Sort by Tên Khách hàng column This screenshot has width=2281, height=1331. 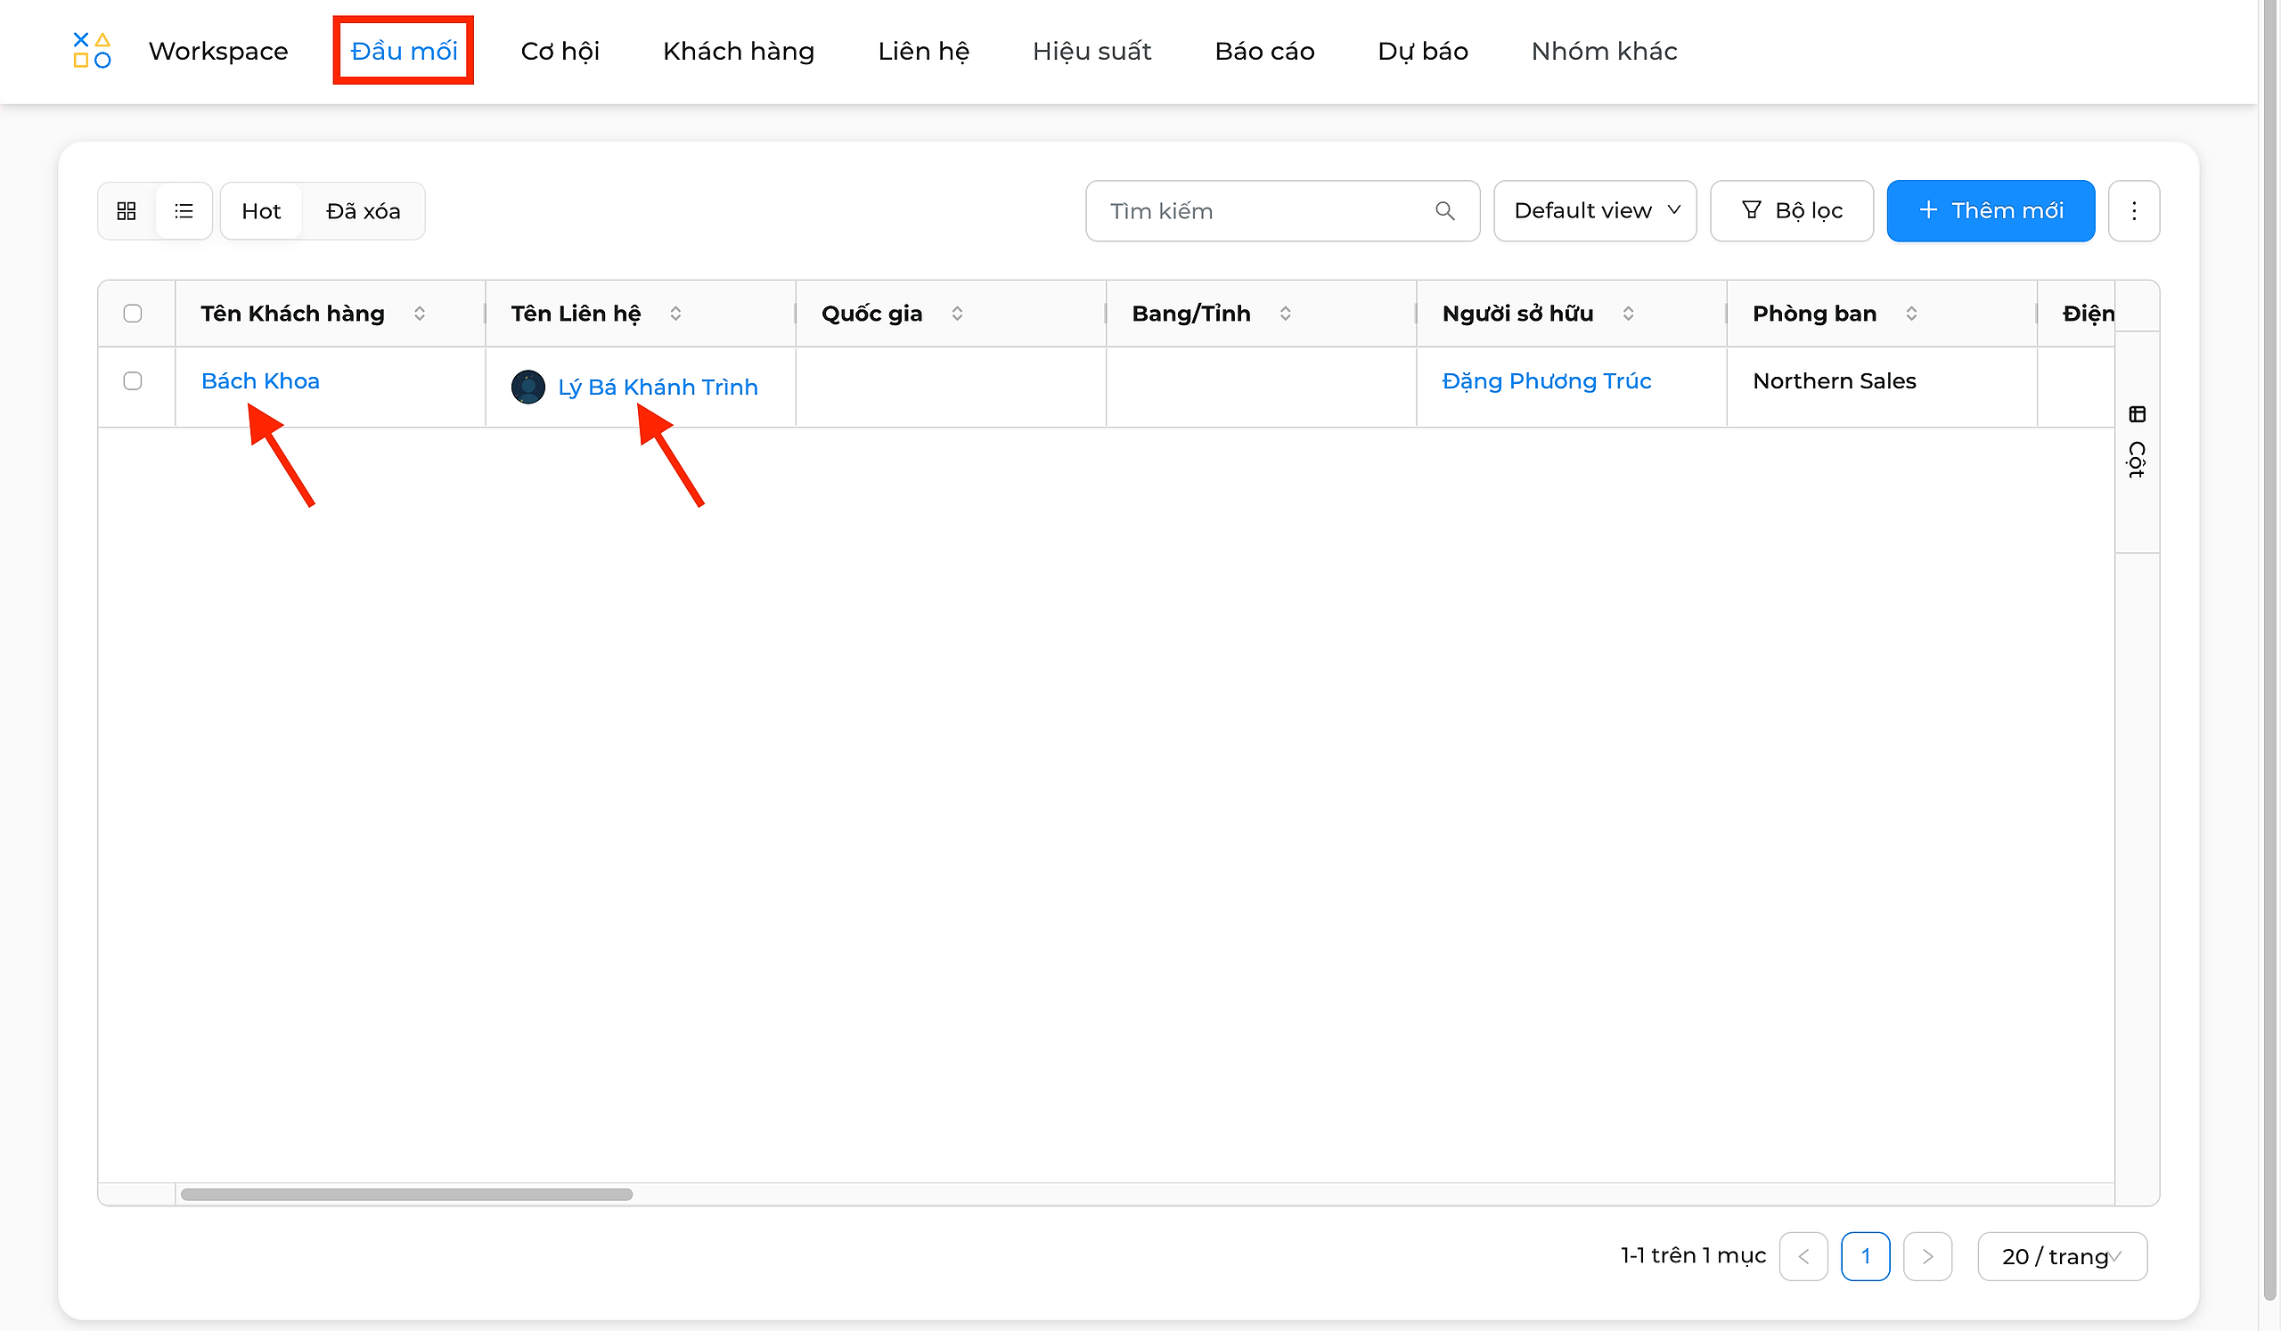420,313
